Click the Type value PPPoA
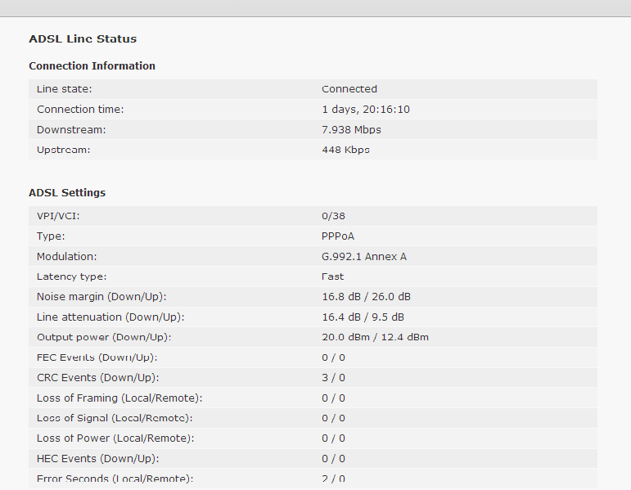 click(x=338, y=236)
